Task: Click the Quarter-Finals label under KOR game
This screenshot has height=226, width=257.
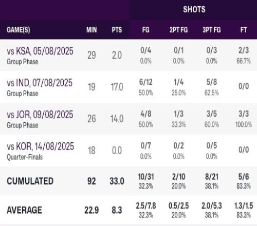Action: pos(25,157)
